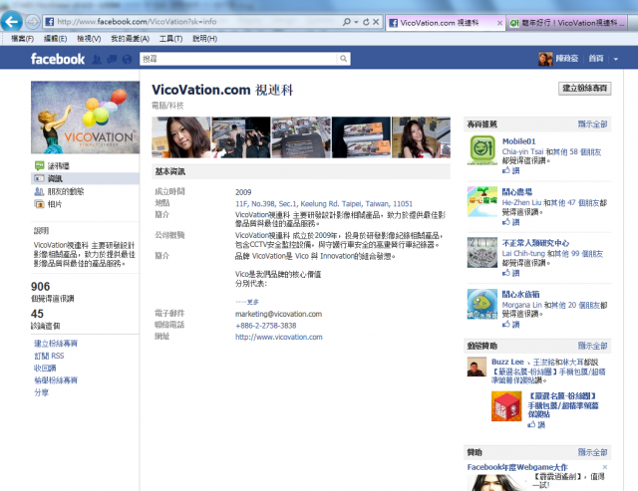Switch to the VicoVation.com Facebook tab
Screen dimensions: 638x491
click(x=440, y=23)
